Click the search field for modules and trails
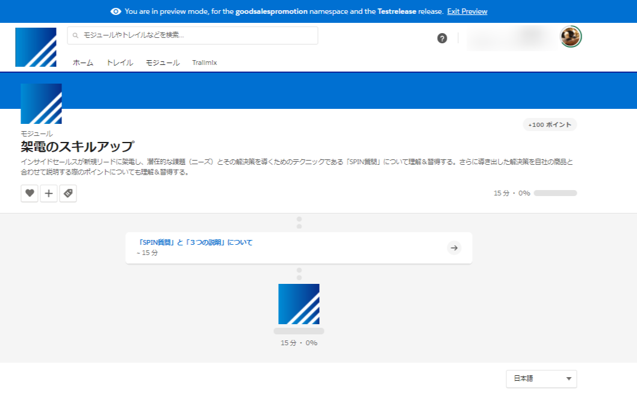The height and width of the screenshot is (418, 637). (x=193, y=35)
